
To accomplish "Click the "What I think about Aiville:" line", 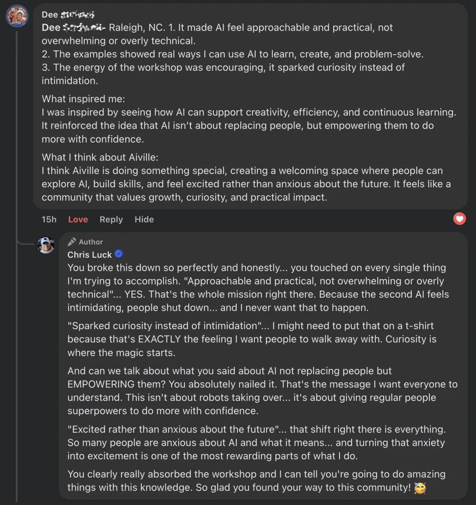I will coord(100,157).
